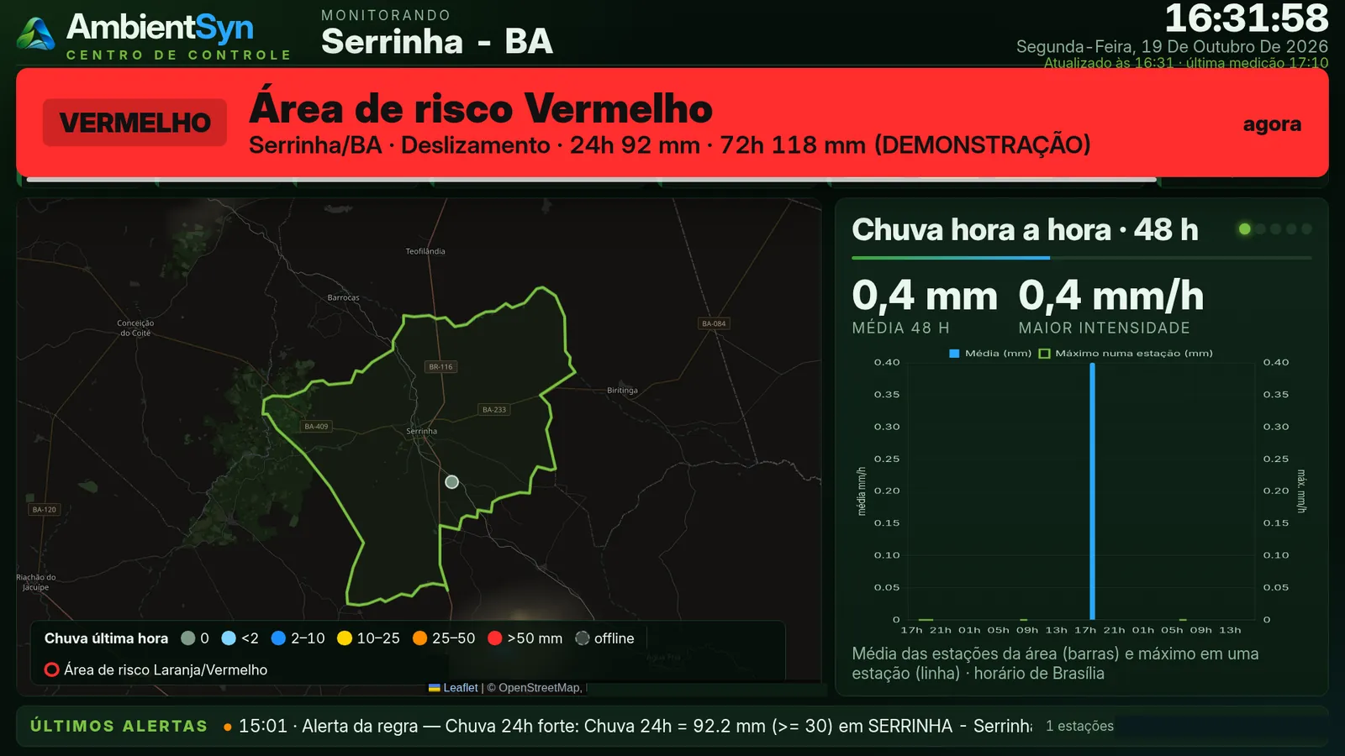Click the BA-409 highway shield on map

coord(316,426)
